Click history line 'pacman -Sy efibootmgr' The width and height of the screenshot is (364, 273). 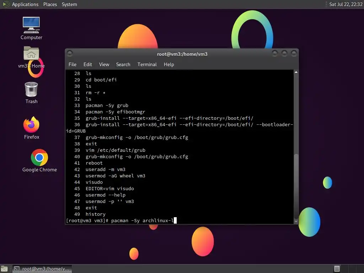click(116, 112)
